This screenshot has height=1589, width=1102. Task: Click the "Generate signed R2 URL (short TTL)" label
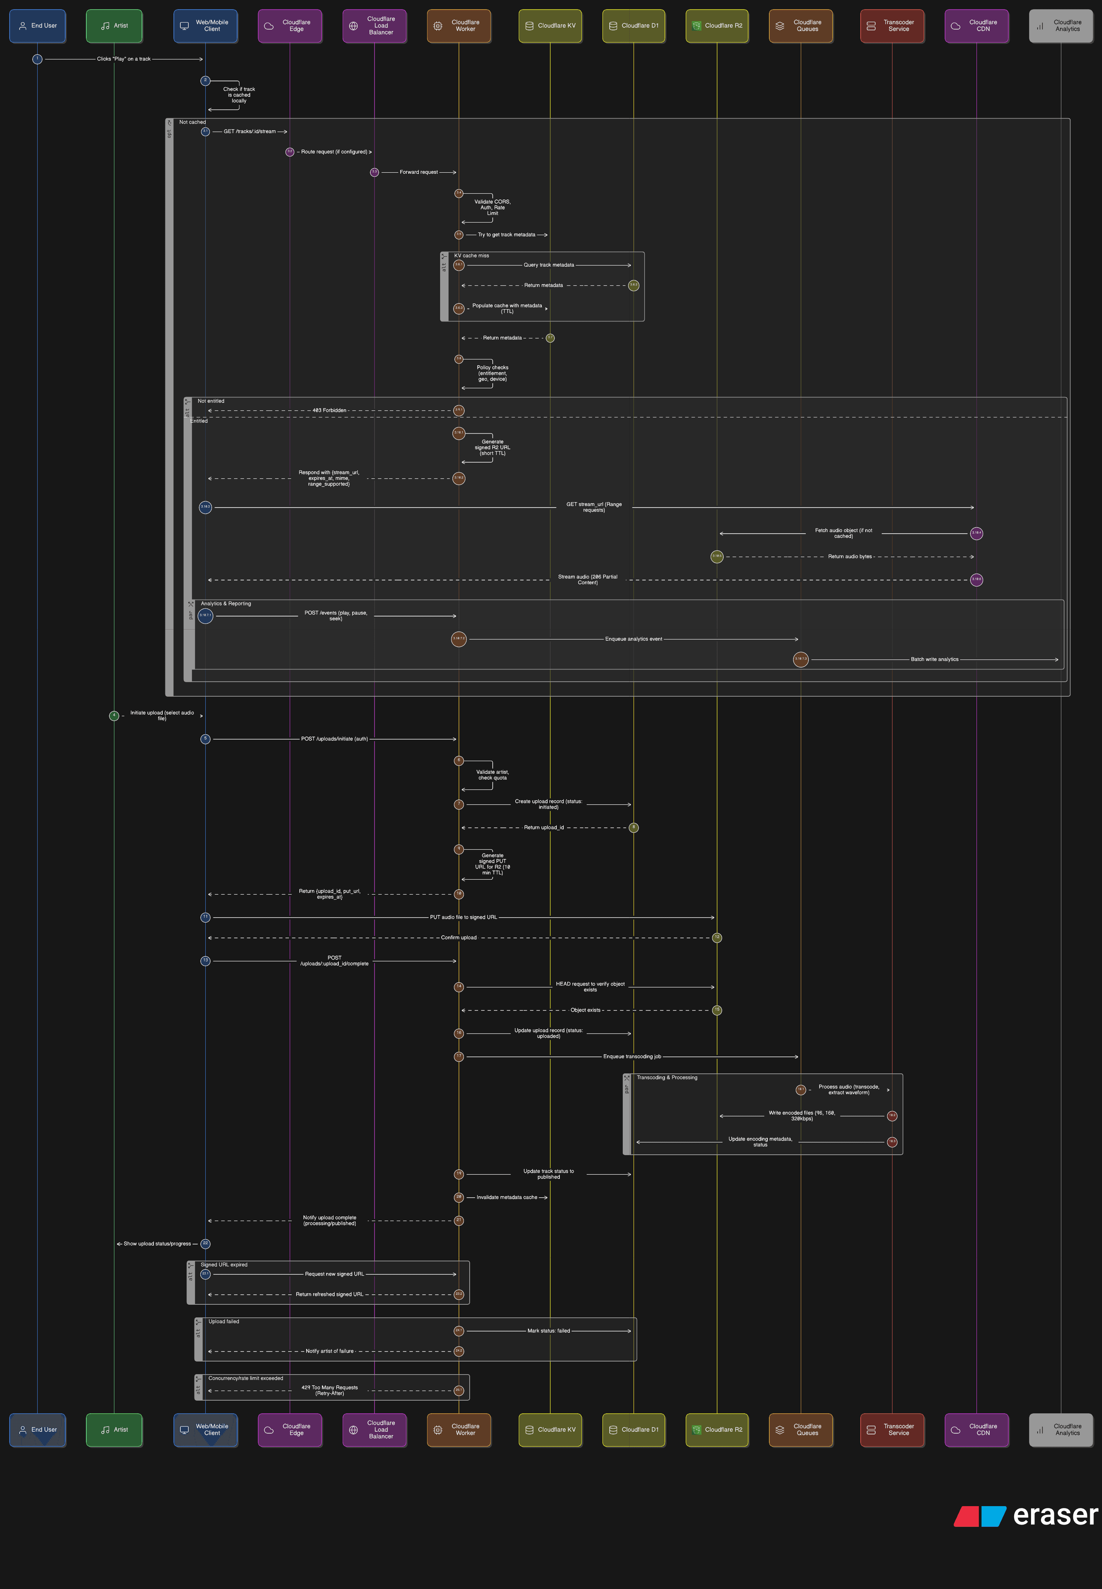[492, 447]
